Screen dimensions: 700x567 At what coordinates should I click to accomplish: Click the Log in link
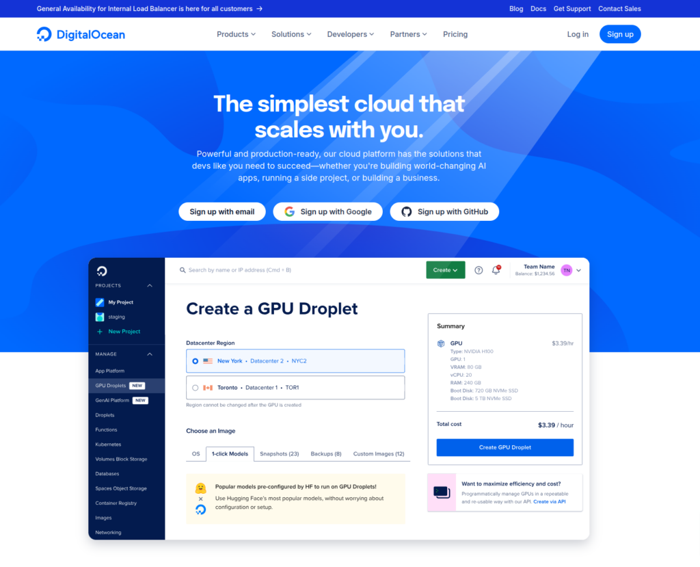click(578, 34)
